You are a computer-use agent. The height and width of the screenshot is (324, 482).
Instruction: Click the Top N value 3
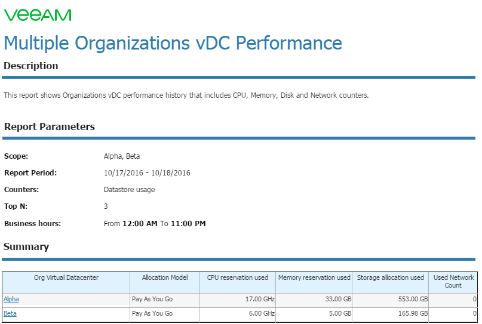tap(106, 206)
